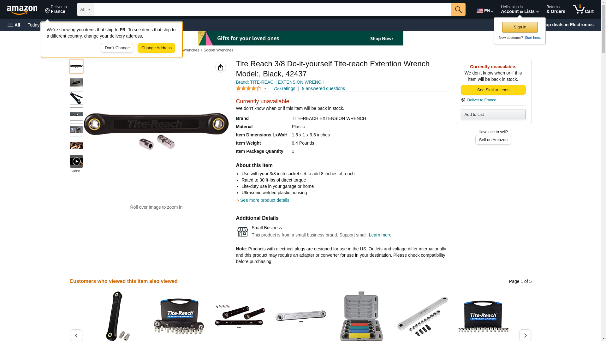Open the EN language selector
606x341 pixels.
click(x=485, y=10)
